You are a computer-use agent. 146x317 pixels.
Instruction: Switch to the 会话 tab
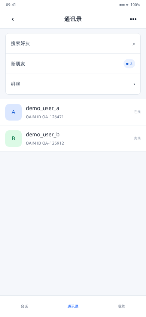pyautogui.click(x=24, y=306)
